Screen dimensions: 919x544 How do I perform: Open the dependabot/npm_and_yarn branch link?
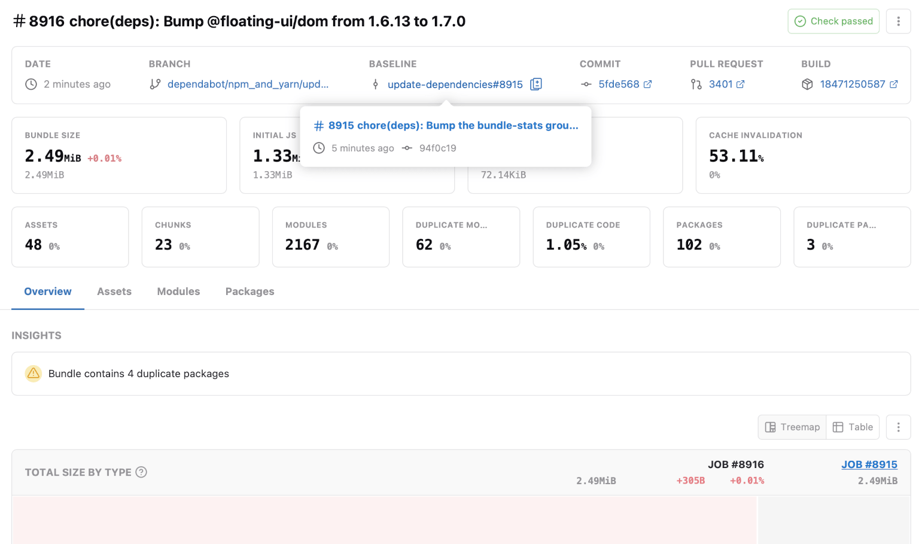pyautogui.click(x=248, y=84)
